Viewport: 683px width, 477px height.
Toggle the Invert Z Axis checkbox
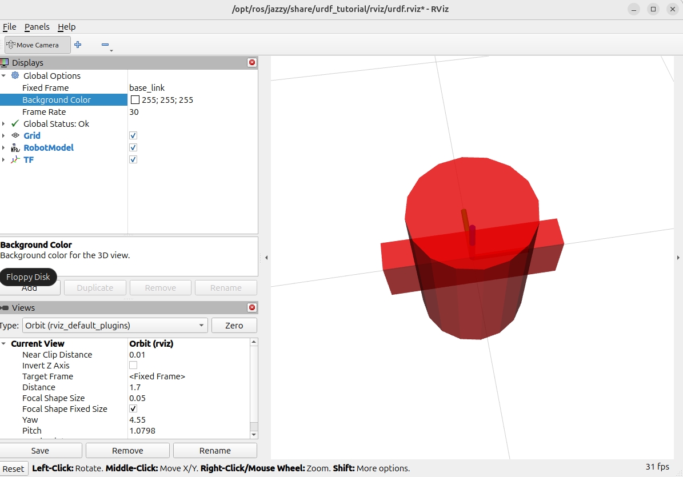pyautogui.click(x=133, y=365)
